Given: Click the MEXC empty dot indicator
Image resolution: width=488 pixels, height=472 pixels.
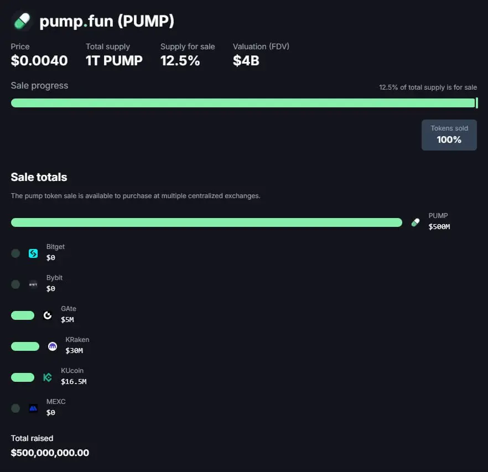Looking at the screenshot, I should pos(15,408).
